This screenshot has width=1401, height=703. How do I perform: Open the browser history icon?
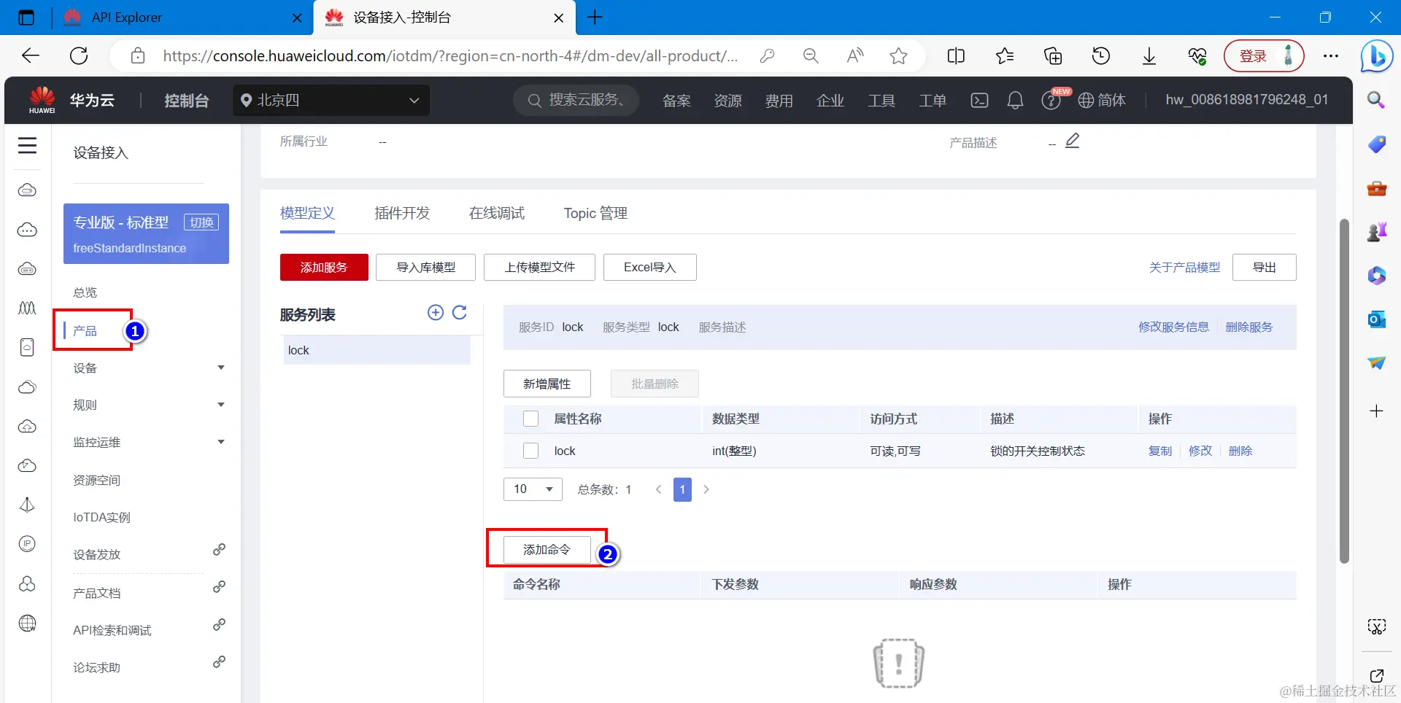1101,56
